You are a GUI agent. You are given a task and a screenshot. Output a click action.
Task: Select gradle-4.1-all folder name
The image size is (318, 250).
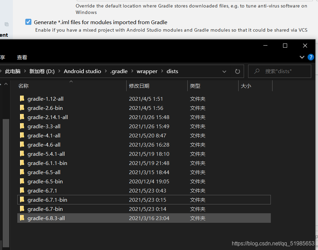click(x=44, y=135)
